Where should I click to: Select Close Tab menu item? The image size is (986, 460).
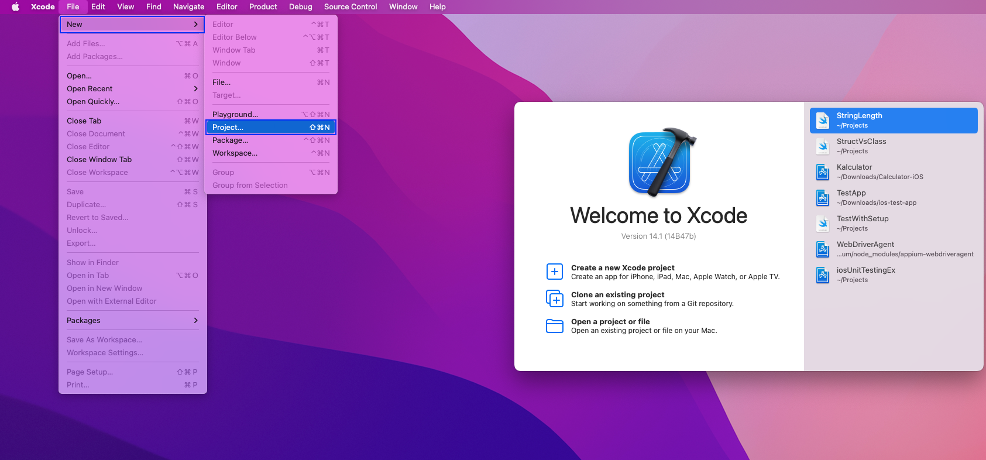(x=132, y=121)
